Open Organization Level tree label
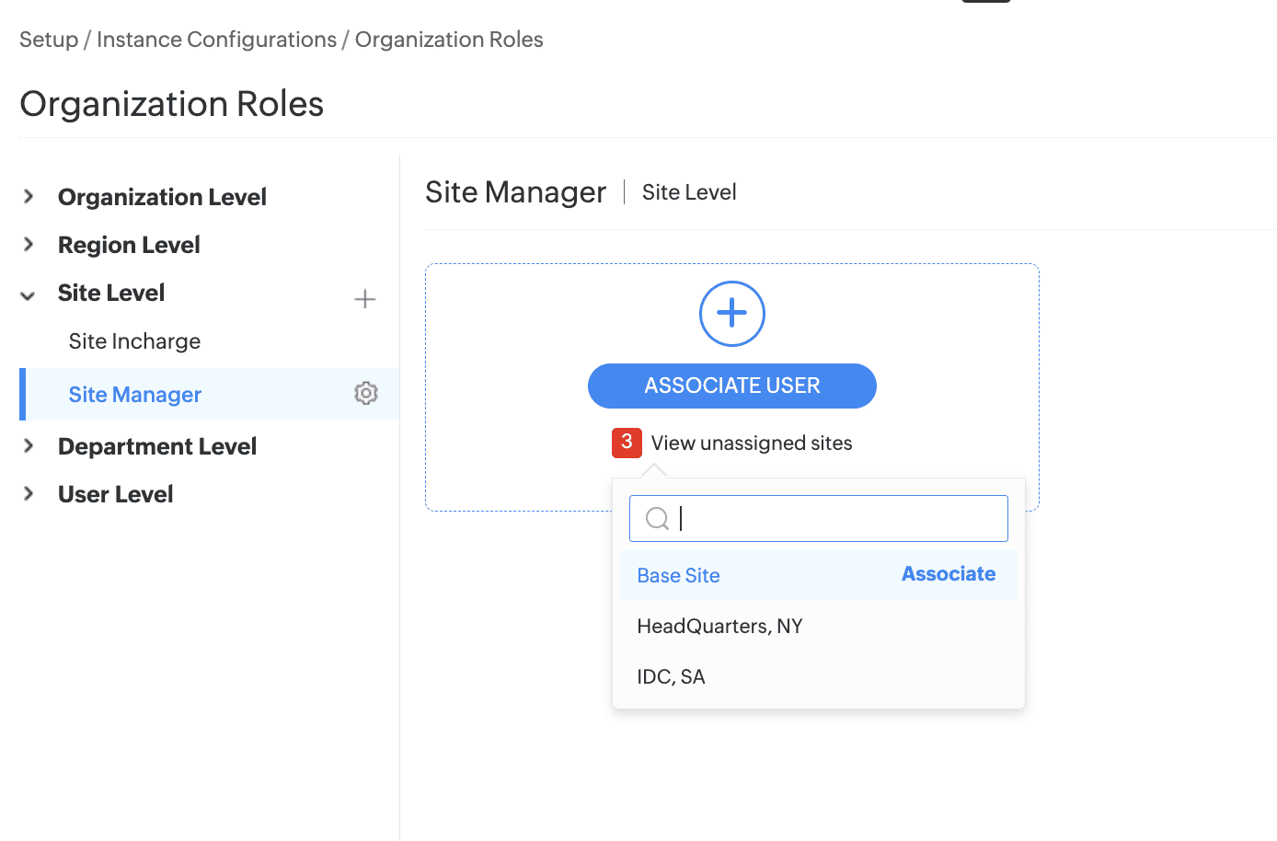1277x841 pixels. [x=162, y=197]
